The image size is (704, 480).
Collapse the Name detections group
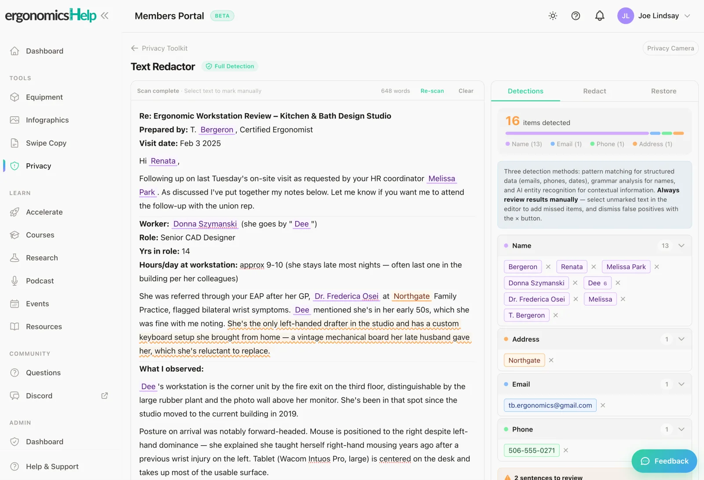681,246
